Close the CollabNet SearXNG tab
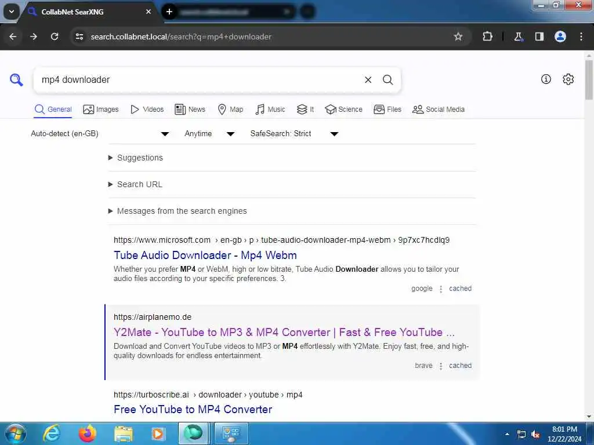This screenshot has height=445, width=594. (x=148, y=12)
